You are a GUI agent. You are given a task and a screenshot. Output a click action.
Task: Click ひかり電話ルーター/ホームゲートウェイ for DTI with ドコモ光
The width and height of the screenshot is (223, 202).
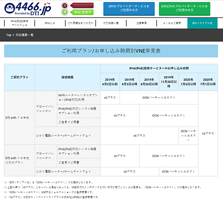(x=67, y=136)
